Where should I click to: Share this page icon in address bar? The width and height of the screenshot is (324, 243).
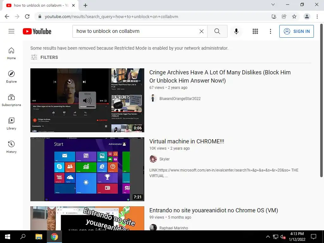click(284, 16)
